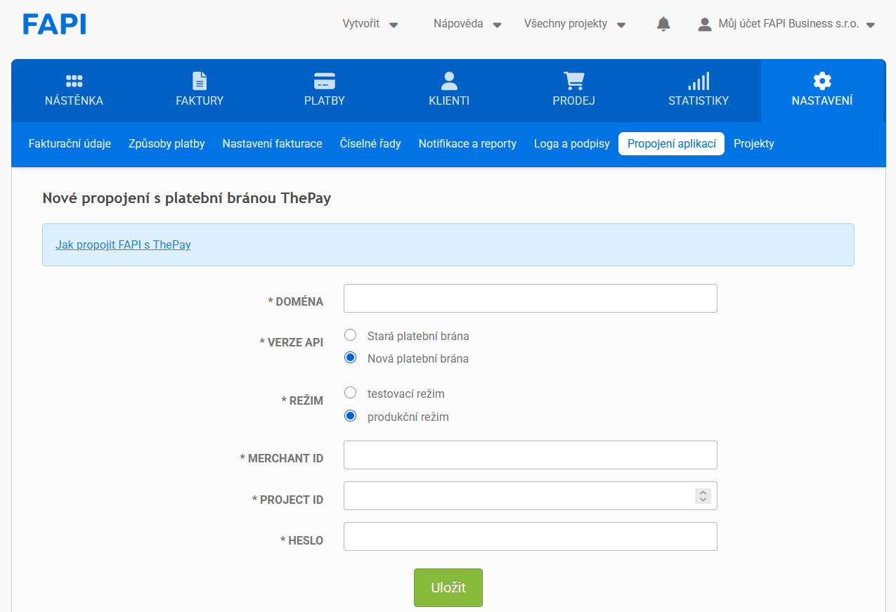Focus the Project ID input field

click(x=531, y=496)
